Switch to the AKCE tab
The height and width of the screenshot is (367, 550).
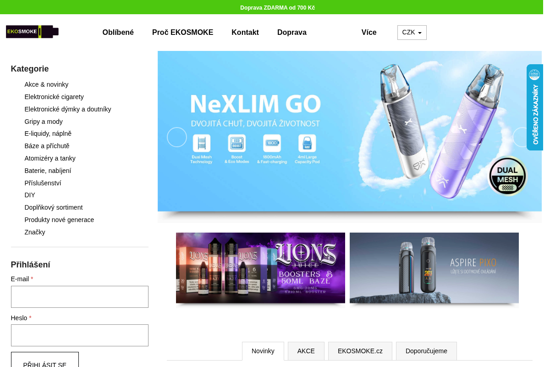tap(306, 351)
